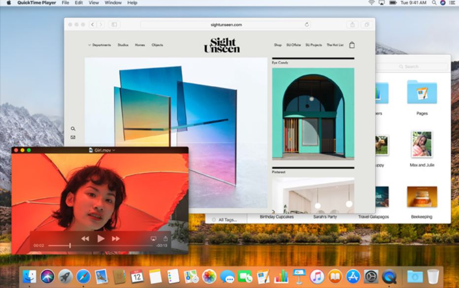Show all tabs in Safari
The image size is (459, 288).
[x=366, y=25]
